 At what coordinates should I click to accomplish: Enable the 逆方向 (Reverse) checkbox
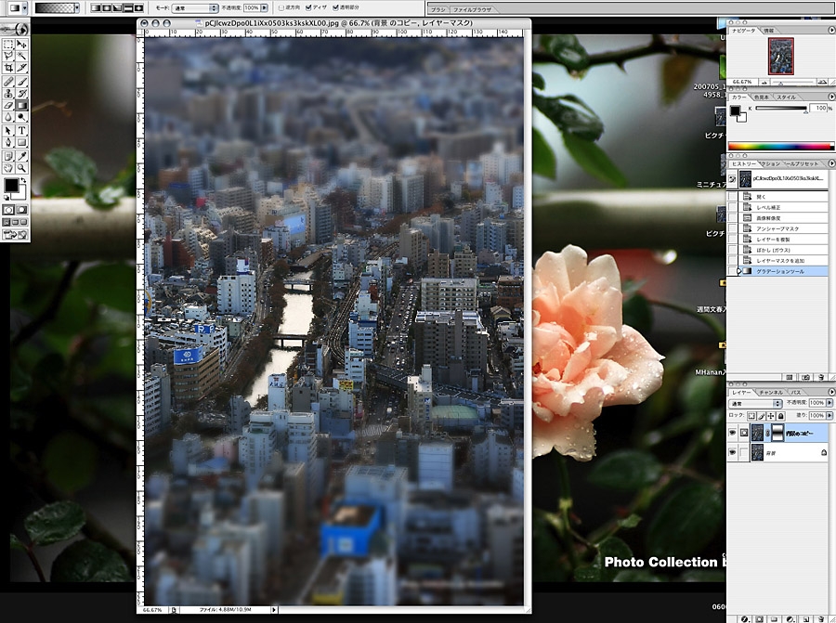[282, 7]
